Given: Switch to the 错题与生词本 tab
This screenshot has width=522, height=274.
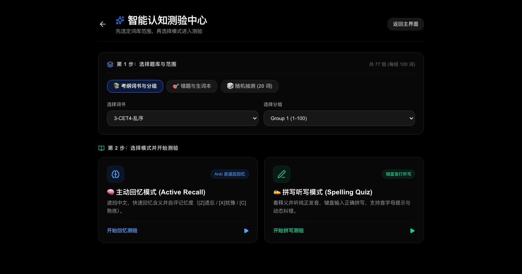Looking at the screenshot, I should tap(192, 86).
